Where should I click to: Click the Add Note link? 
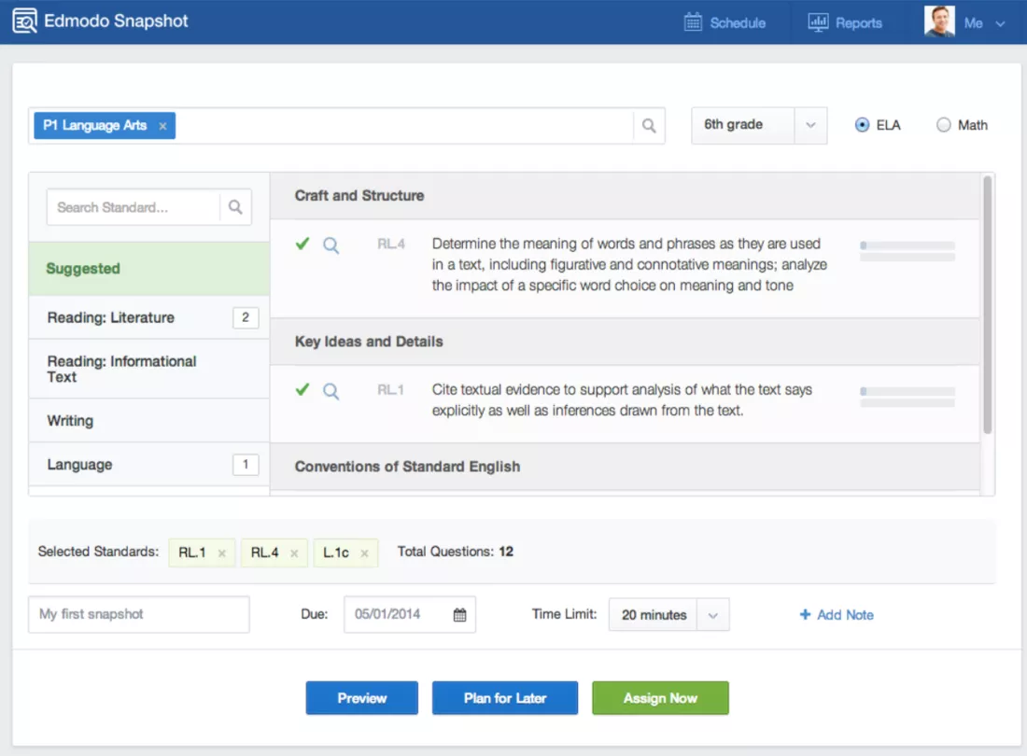837,614
